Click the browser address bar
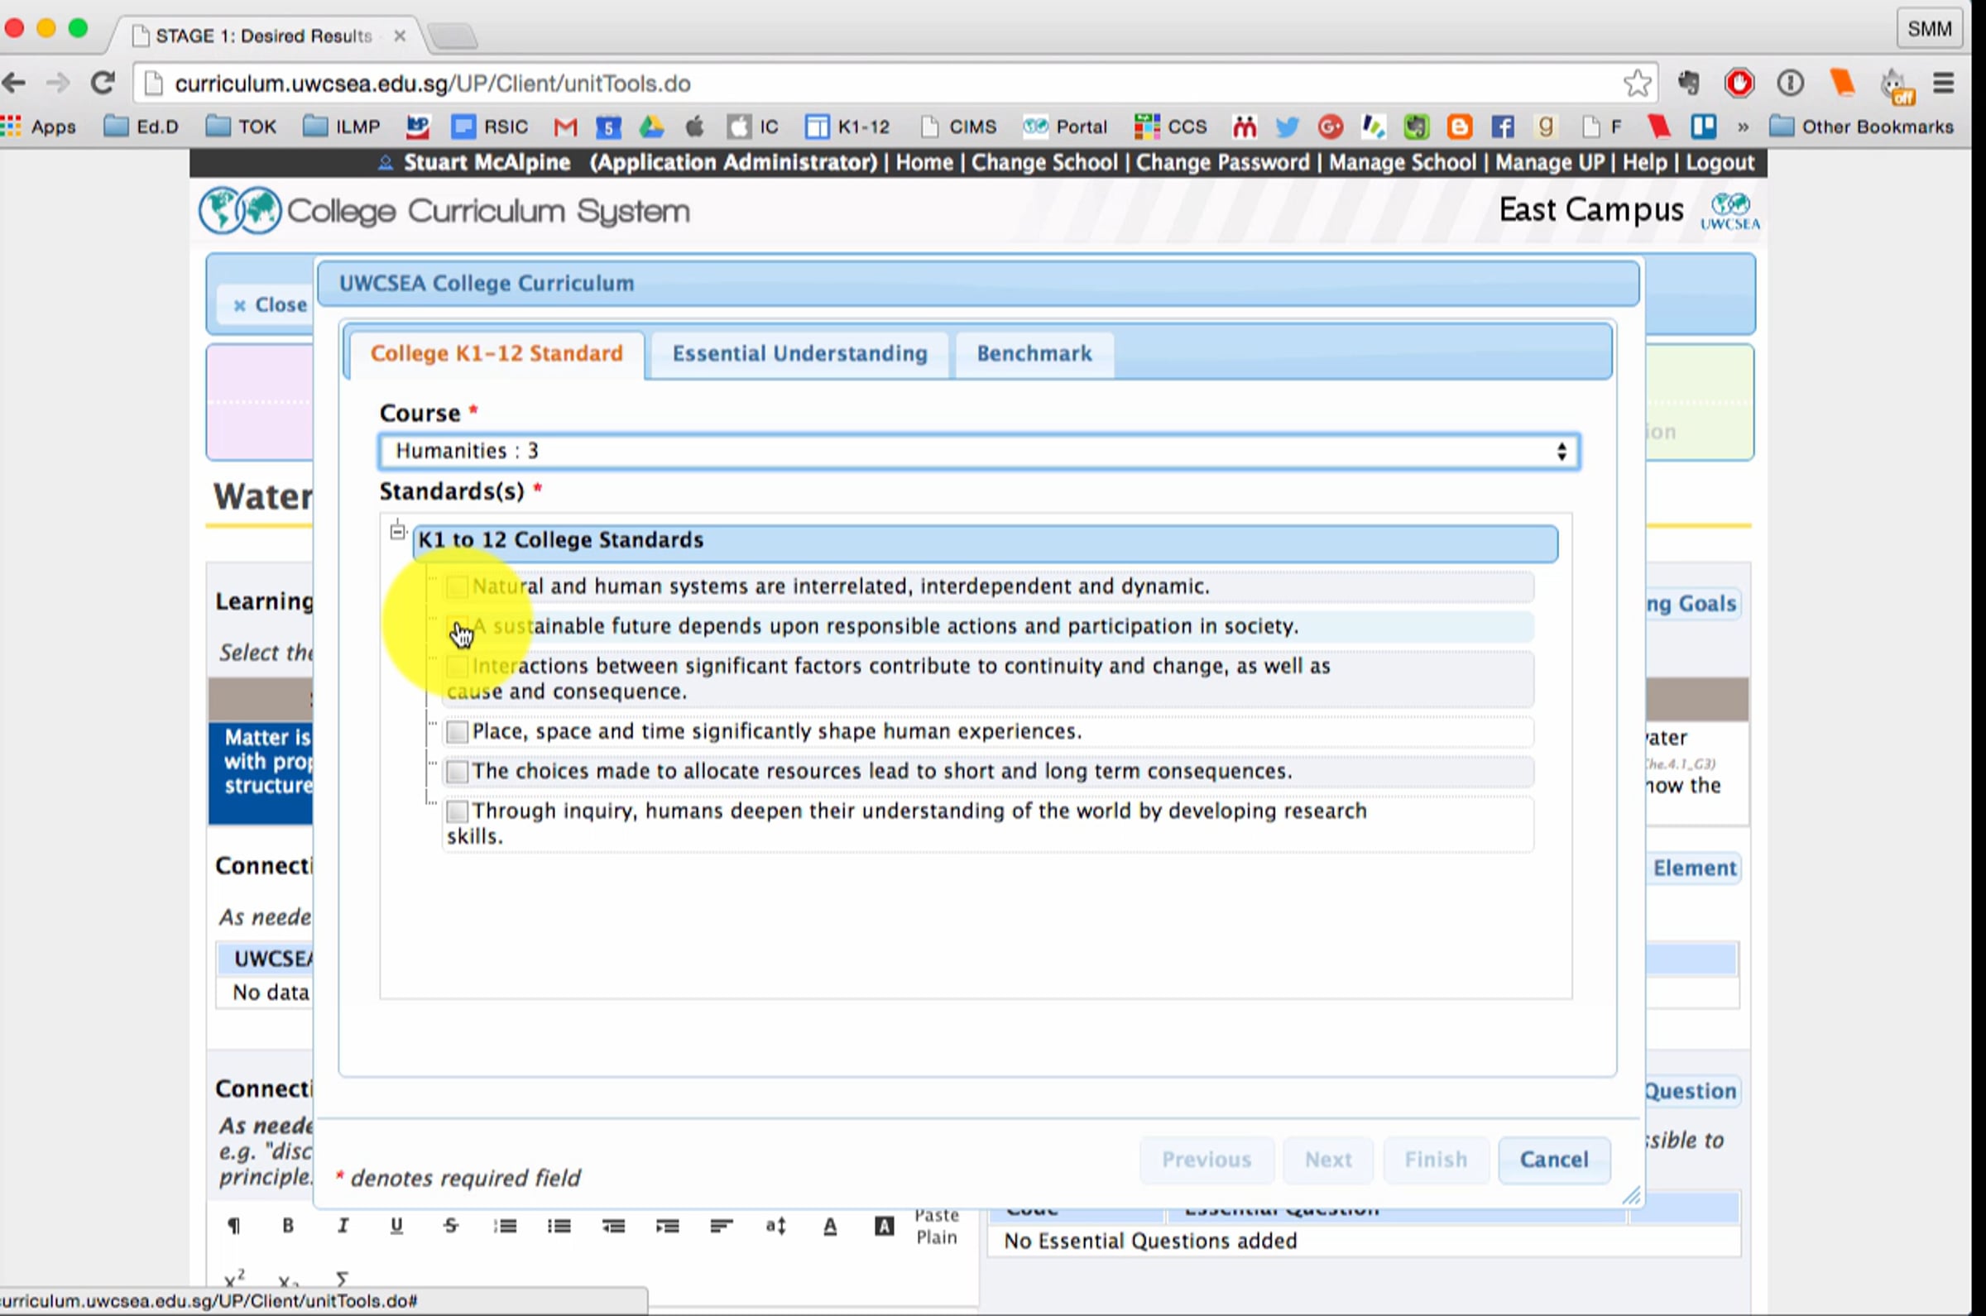 coord(839,84)
